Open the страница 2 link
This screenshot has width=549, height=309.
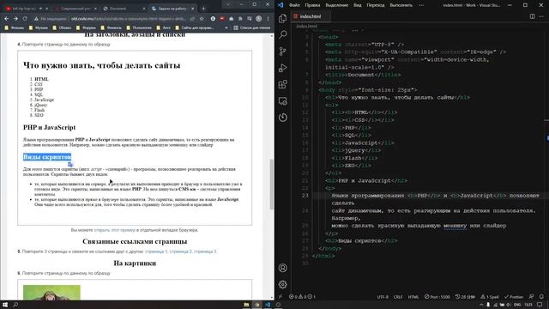click(x=181, y=251)
